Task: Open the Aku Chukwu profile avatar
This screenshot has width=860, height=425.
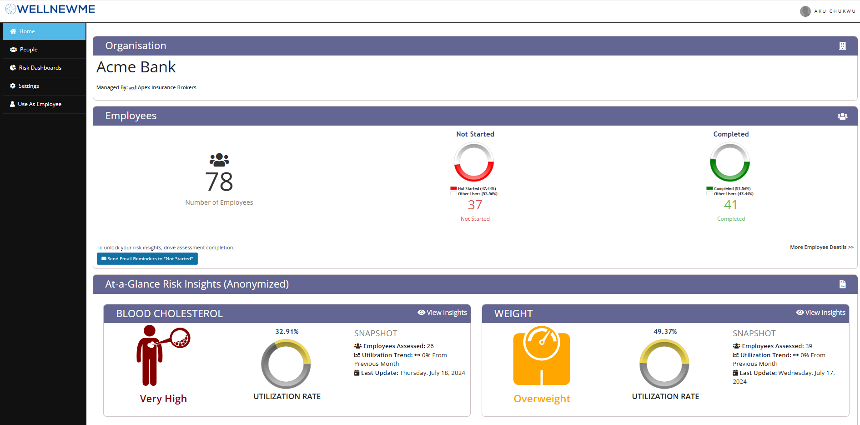Action: 805,11
